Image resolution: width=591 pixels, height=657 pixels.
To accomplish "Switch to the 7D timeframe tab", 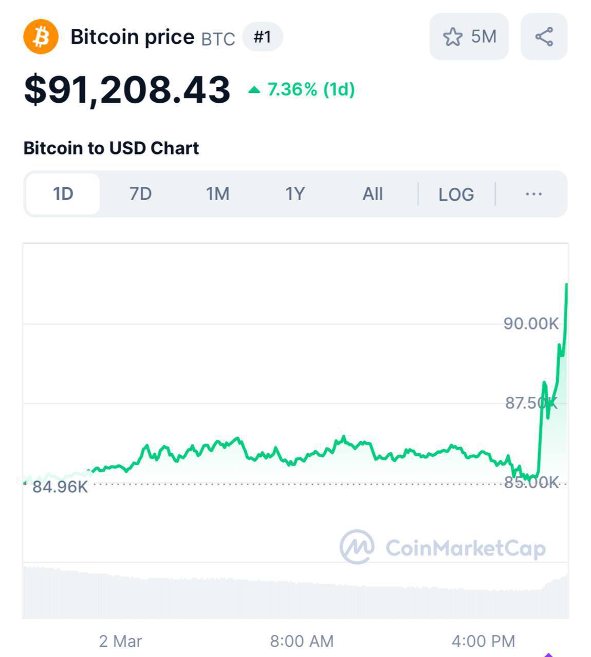I will click(x=140, y=194).
